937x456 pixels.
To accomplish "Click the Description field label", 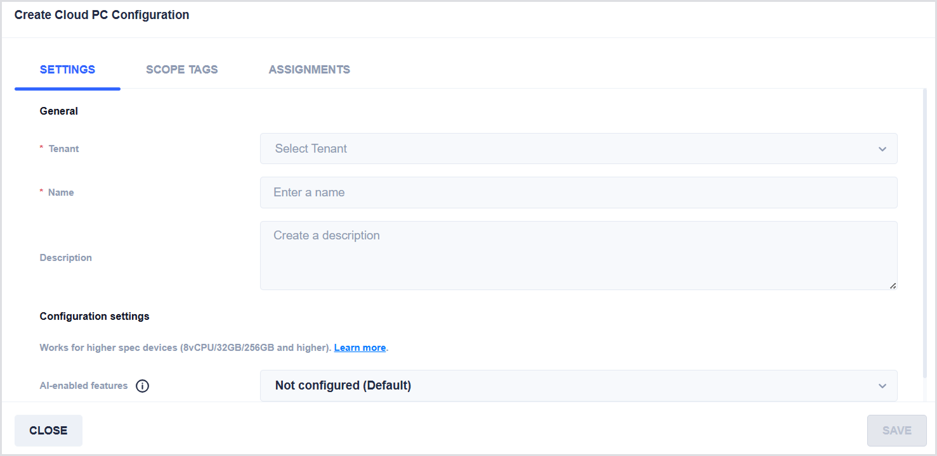I will coord(65,258).
